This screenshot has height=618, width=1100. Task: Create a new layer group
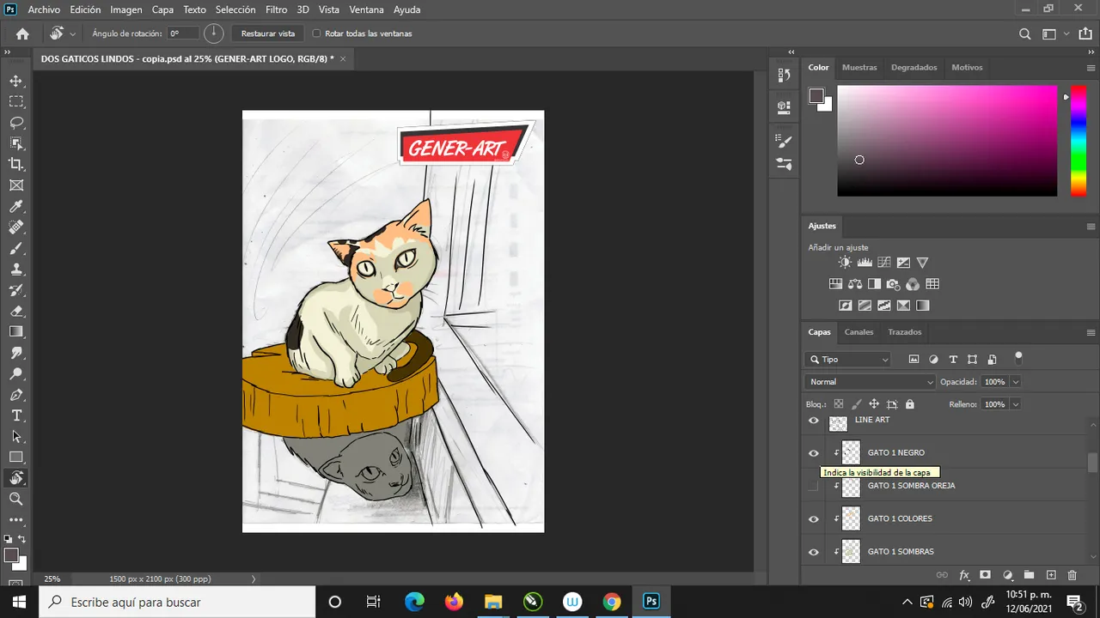coord(1029,575)
